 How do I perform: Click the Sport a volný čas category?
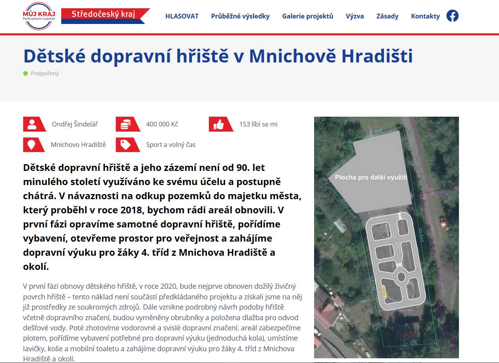[x=171, y=145]
